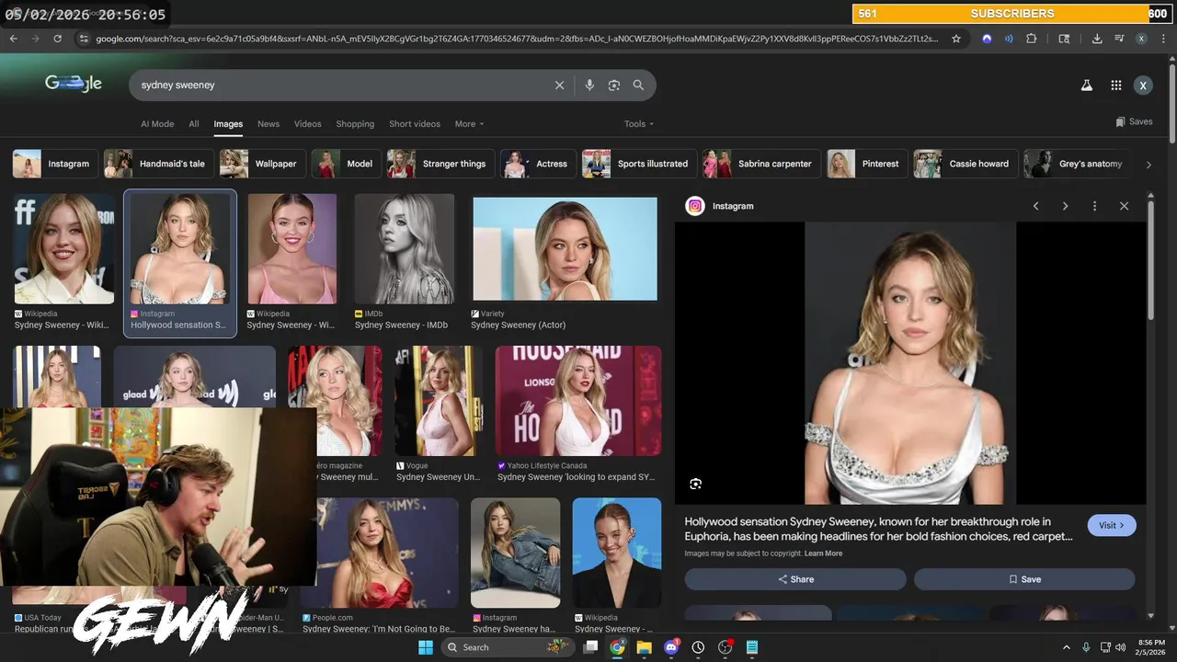The width and height of the screenshot is (1177, 662).
Task: Go back to the previous page
Action: click(x=13, y=39)
